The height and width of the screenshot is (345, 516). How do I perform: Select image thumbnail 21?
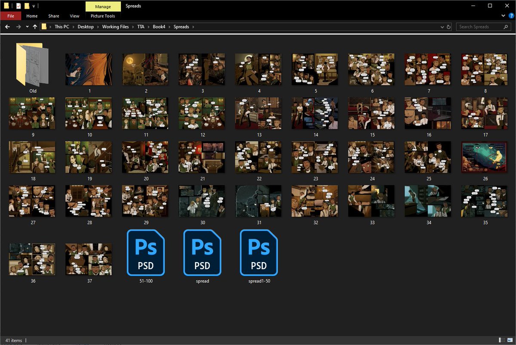point(202,157)
